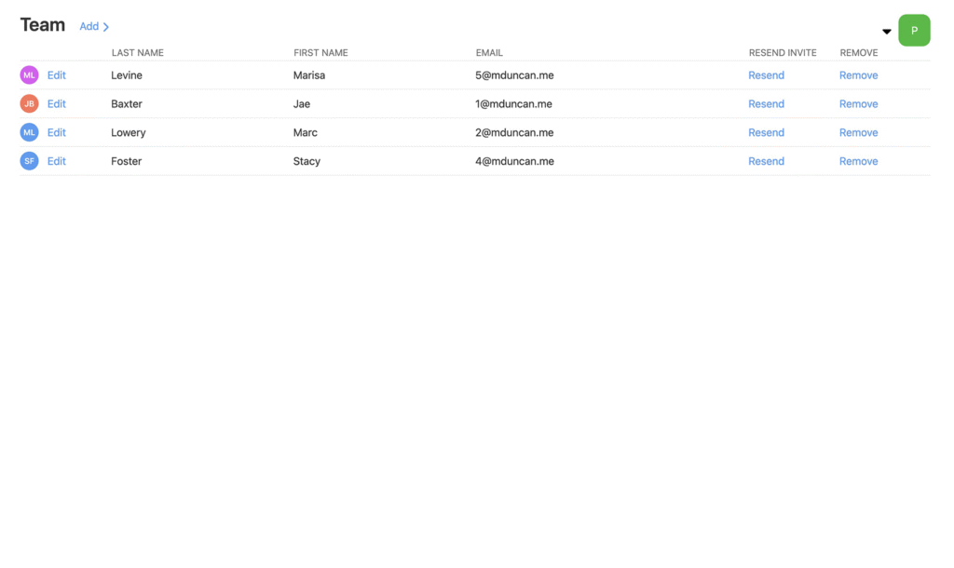954x568 pixels.
Task: Click Marisa Levine's purple ML avatar
Action: coord(29,75)
